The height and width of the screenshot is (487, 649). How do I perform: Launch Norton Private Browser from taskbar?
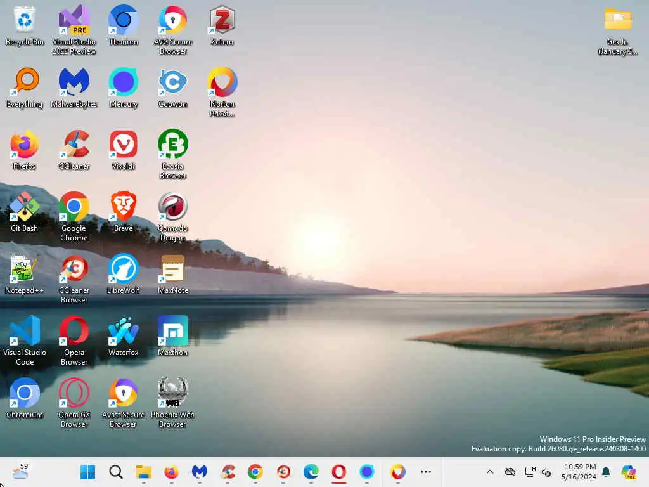tap(398, 472)
